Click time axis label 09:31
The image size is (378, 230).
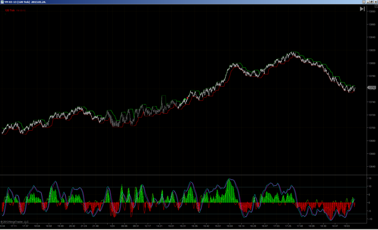pos(136,226)
